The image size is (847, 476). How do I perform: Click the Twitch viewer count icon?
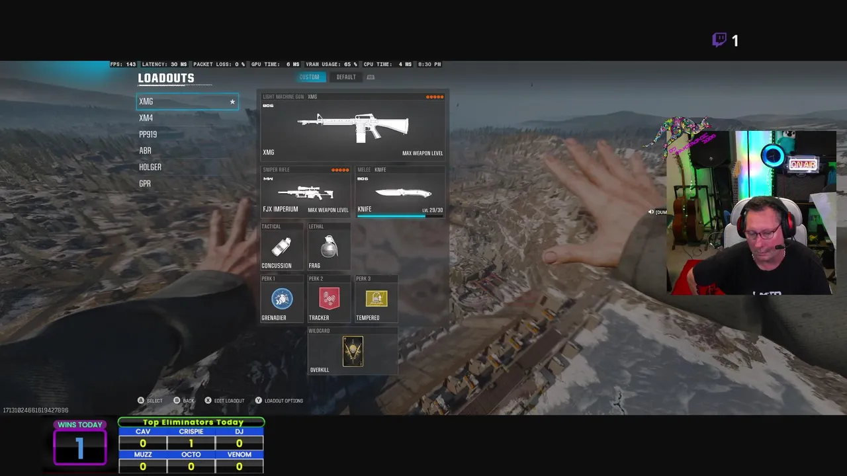point(719,40)
